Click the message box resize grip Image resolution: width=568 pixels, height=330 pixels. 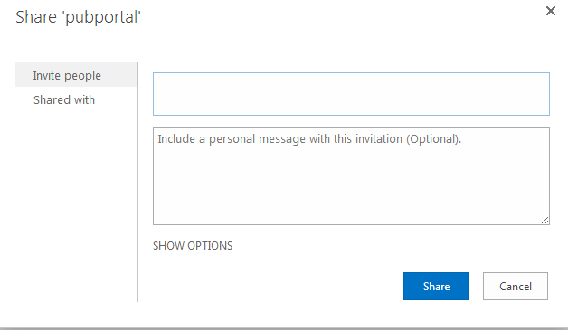pyautogui.click(x=544, y=220)
